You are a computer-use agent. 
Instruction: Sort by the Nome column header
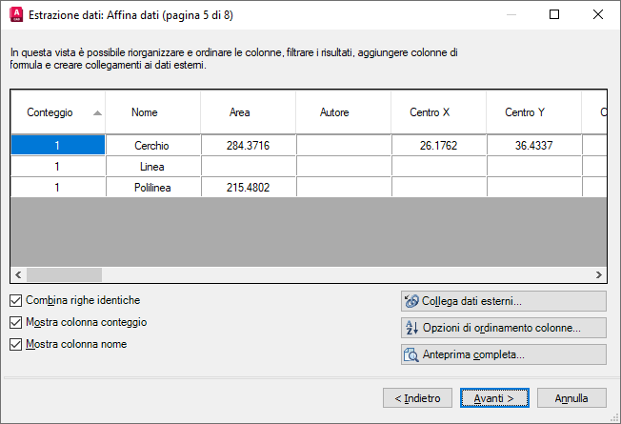[x=145, y=112]
